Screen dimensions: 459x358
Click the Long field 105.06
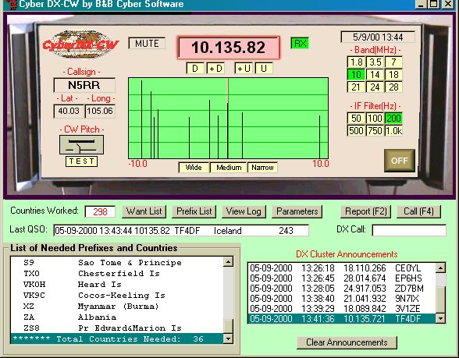pos(100,111)
